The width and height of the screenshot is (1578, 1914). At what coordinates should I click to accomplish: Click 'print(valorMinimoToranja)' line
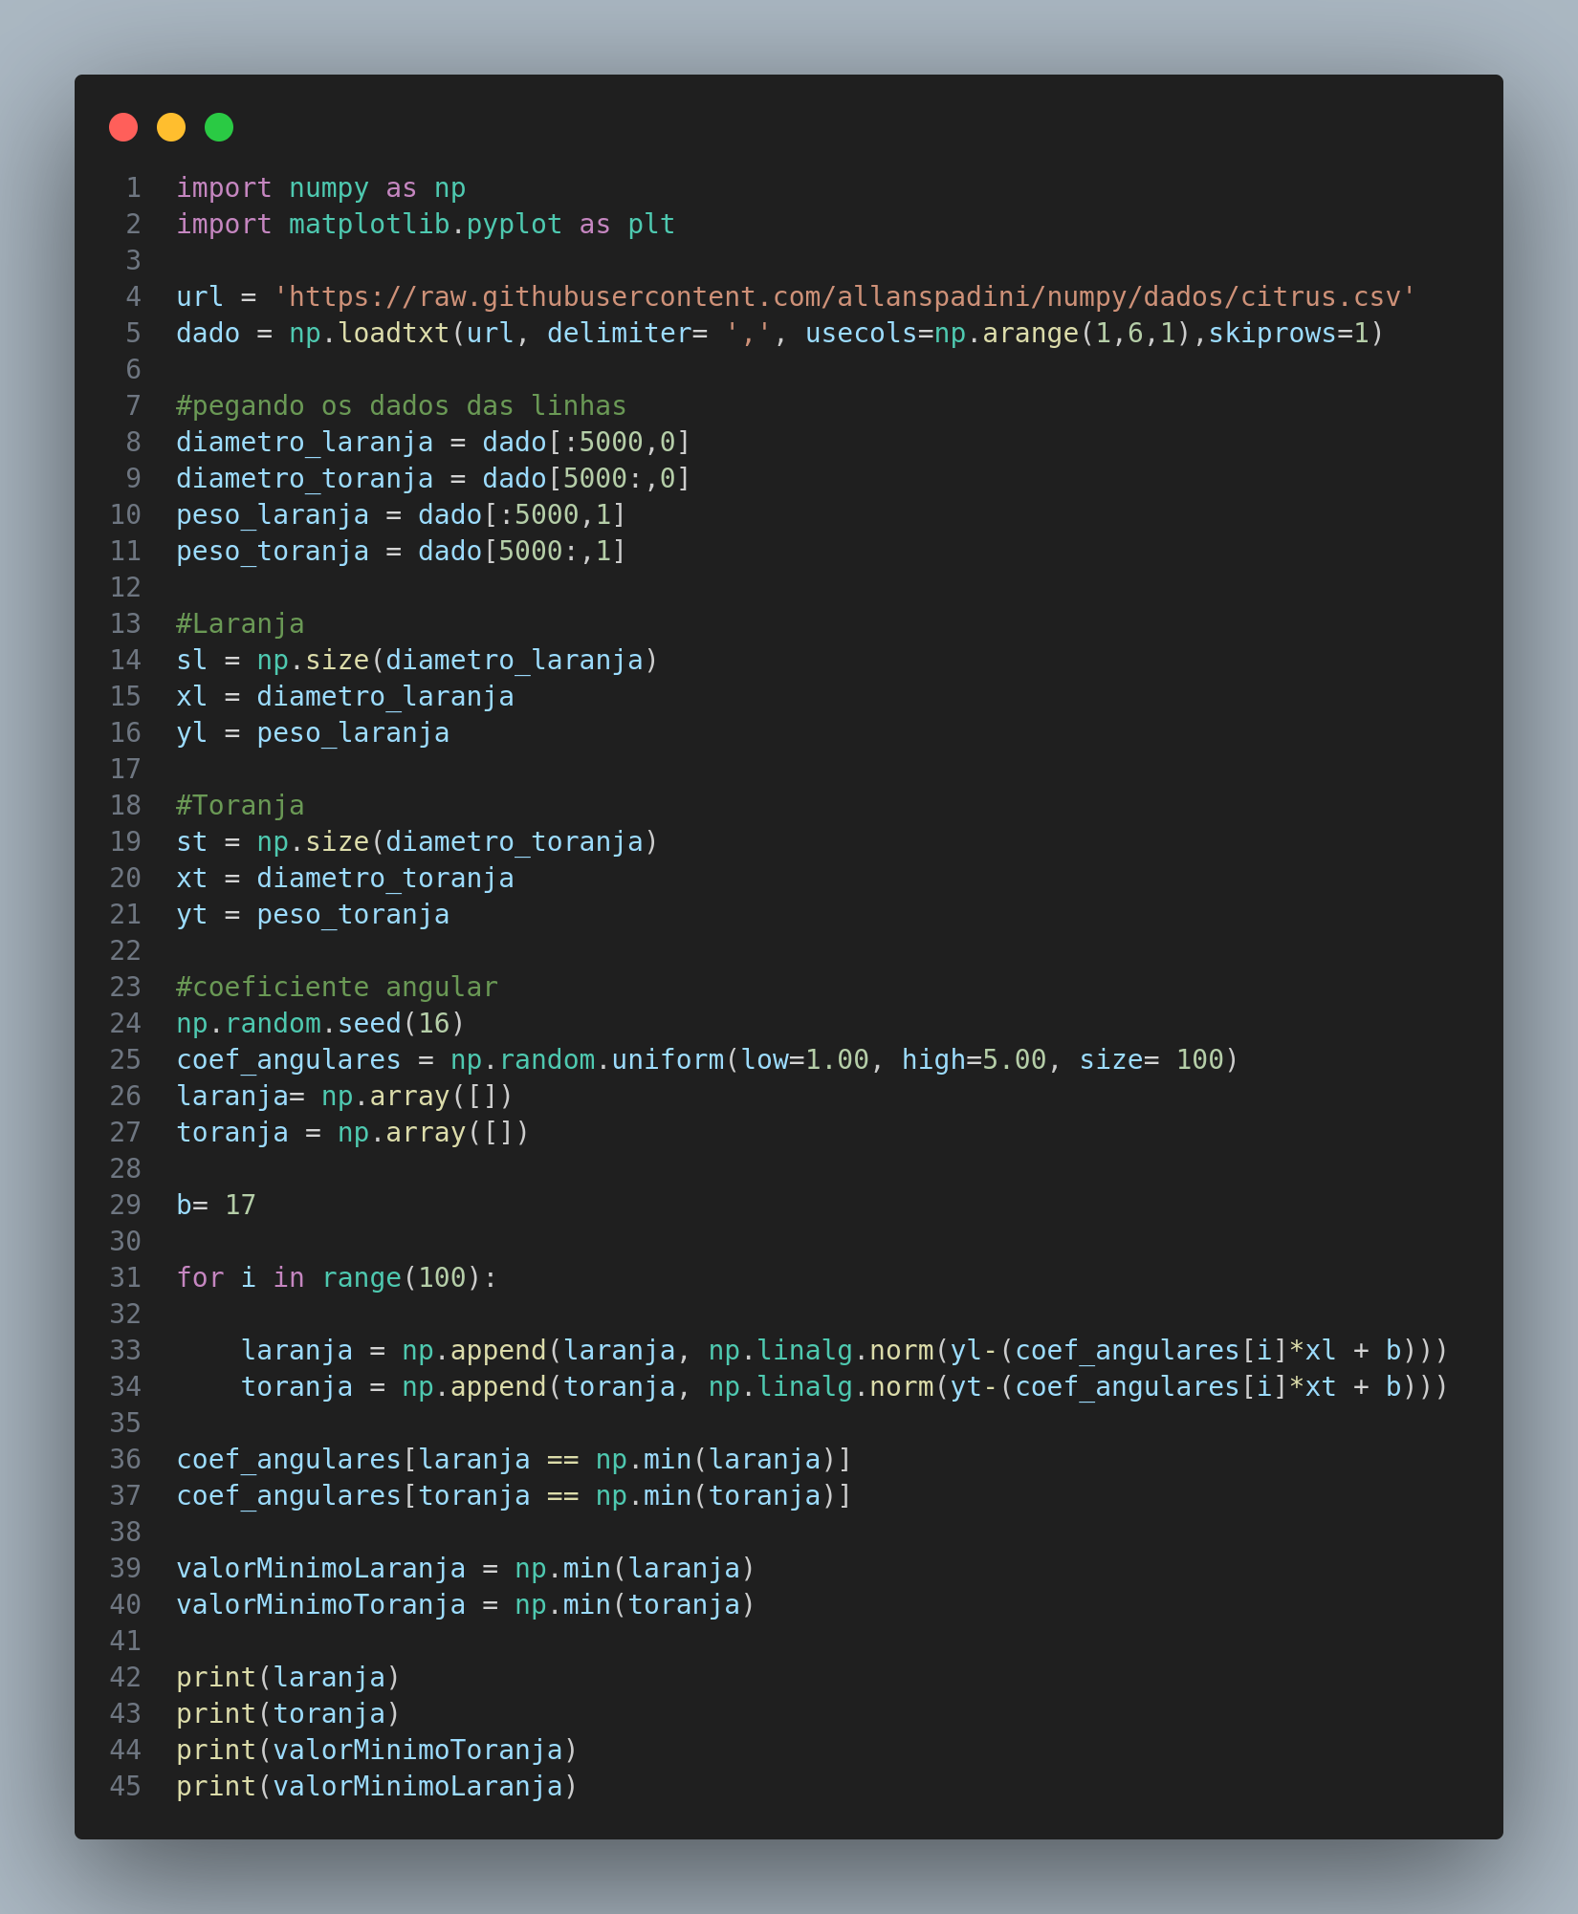378,1751
